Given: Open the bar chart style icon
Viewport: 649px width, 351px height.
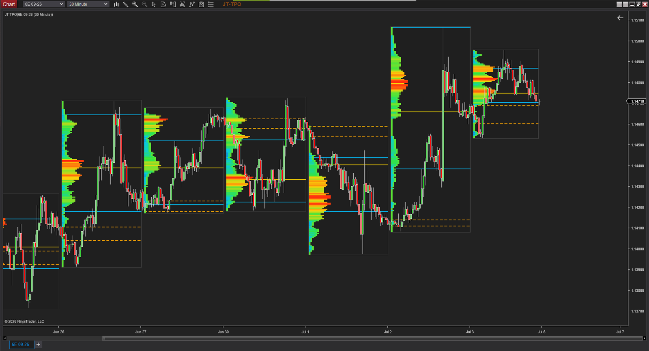Looking at the screenshot, I should point(116,4).
